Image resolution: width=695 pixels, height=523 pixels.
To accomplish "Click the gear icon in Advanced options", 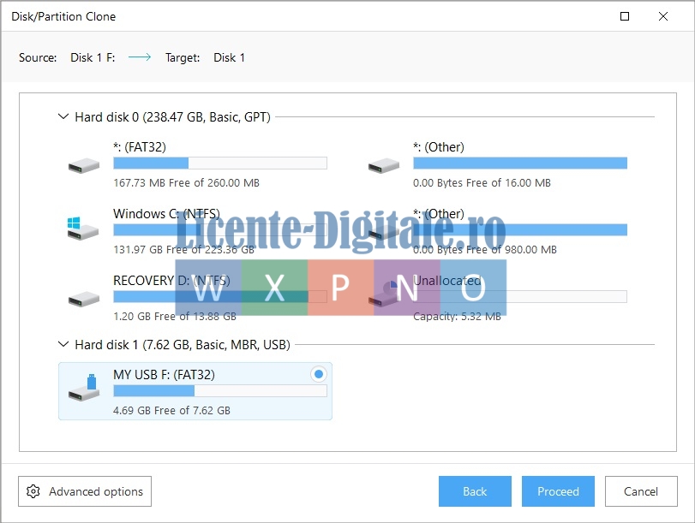I will tap(33, 491).
